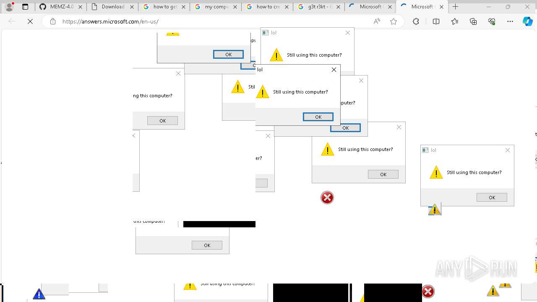Viewport: 537px width, 302px height.
Task: Open the Browser essentials heart icon
Action: coord(492,21)
